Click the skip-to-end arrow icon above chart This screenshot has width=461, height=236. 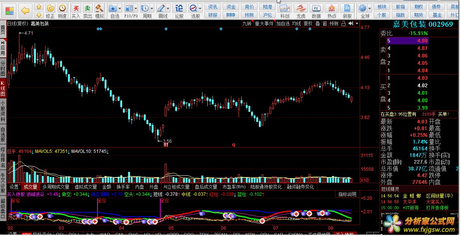coord(351,23)
